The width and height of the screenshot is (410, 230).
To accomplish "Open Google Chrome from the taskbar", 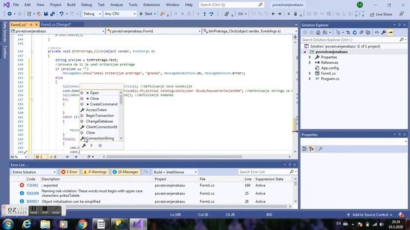I will point(83,224).
